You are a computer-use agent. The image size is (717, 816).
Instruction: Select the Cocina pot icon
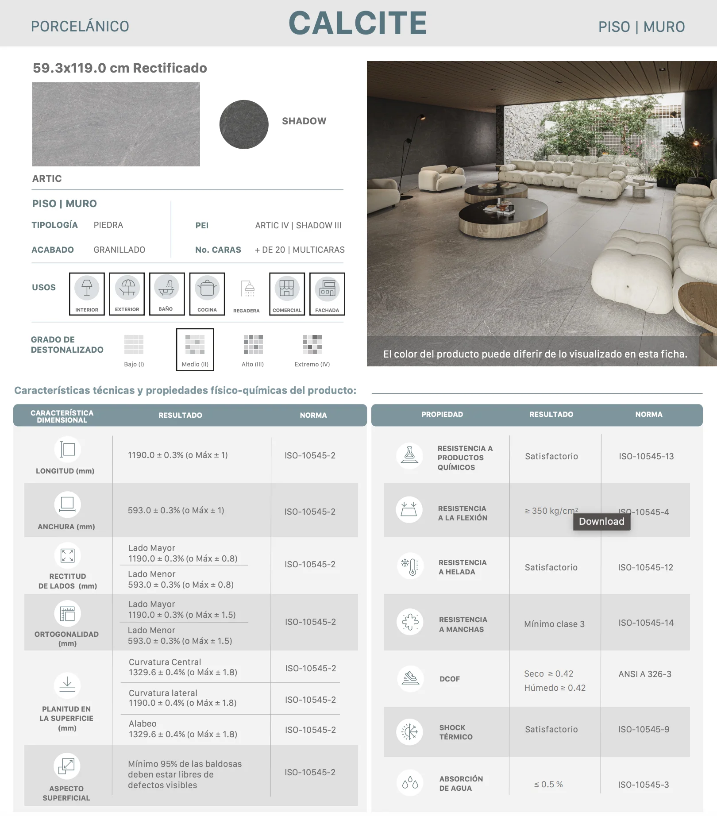tap(207, 294)
